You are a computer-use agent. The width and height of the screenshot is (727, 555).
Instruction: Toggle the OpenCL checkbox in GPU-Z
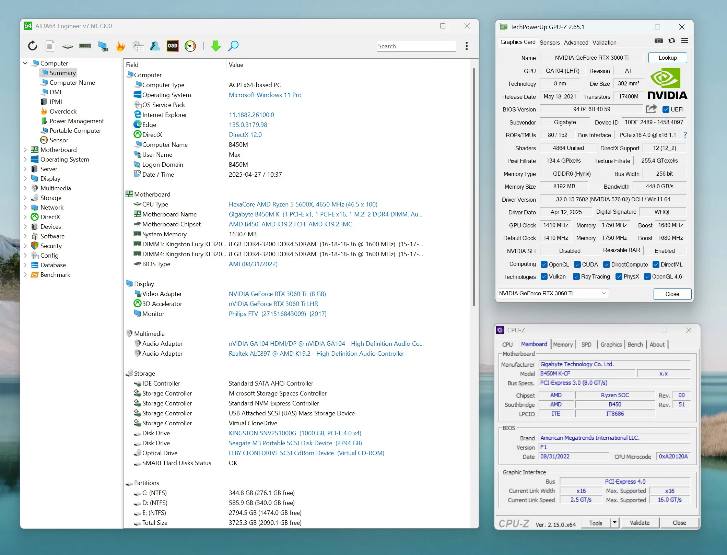tap(544, 264)
